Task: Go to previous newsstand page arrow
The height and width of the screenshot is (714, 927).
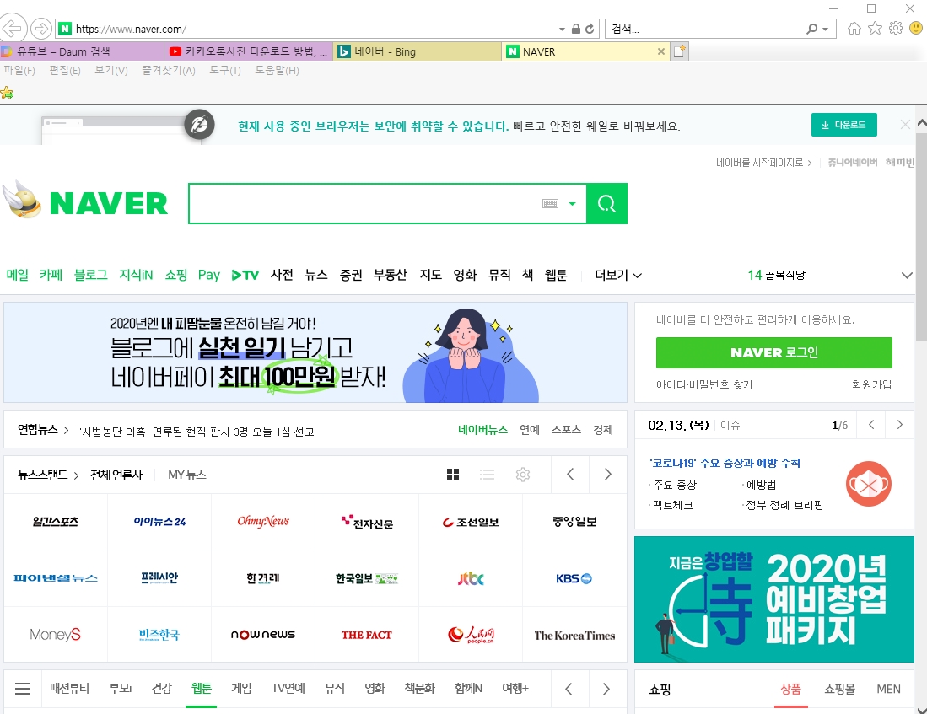Action: tap(570, 475)
